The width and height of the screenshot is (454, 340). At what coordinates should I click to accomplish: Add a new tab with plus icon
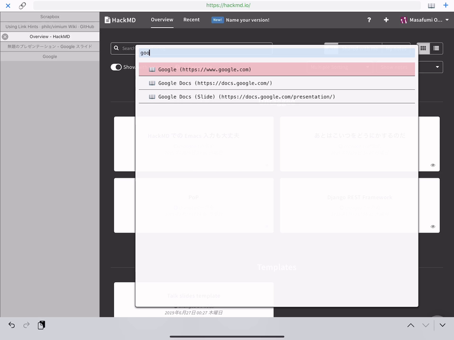pyautogui.click(x=446, y=5)
